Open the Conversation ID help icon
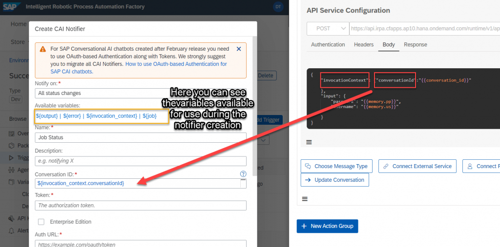This screenshot has height=247, width=500. pos(243,174)
